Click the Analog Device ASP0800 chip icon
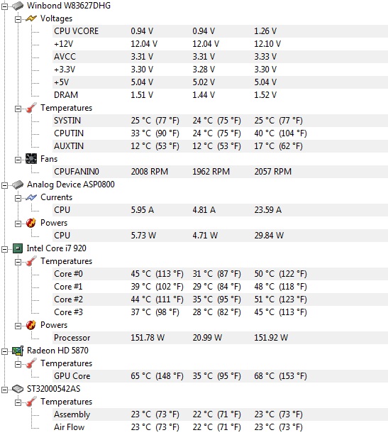This screenshot has width=388, height=440. coord(18,185)
